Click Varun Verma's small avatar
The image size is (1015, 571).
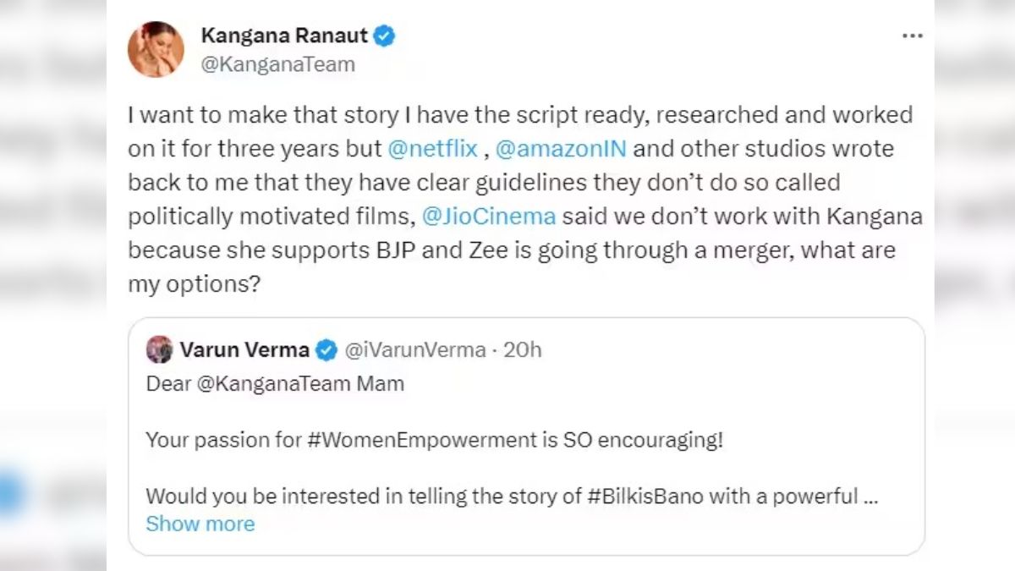159,349
